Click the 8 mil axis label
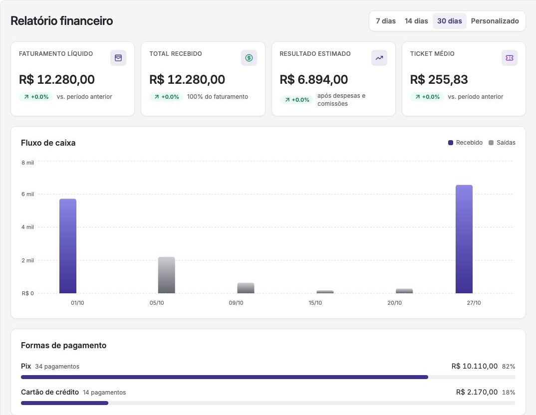 pos(27,163)
